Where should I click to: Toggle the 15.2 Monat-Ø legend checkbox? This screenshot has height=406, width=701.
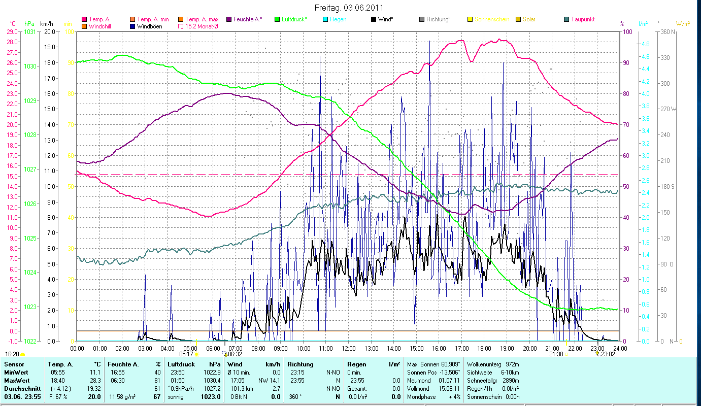click(181, 26)
